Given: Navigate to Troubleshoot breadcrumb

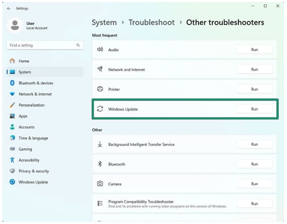Looking at the screenshot, I should click(x=151, y=23).
